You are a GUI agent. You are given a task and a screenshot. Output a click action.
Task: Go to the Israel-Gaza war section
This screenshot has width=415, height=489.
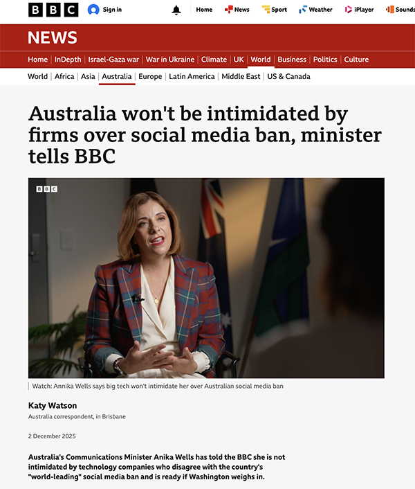pos(113,60)
